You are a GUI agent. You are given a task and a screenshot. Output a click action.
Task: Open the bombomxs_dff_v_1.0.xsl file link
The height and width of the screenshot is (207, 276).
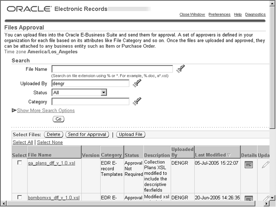pos(54,198)
